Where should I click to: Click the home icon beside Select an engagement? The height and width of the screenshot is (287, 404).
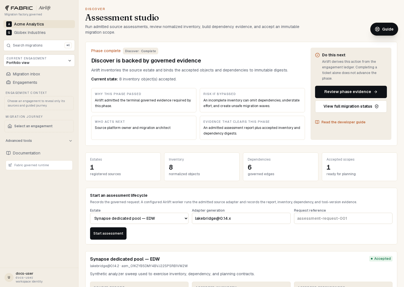10,126
